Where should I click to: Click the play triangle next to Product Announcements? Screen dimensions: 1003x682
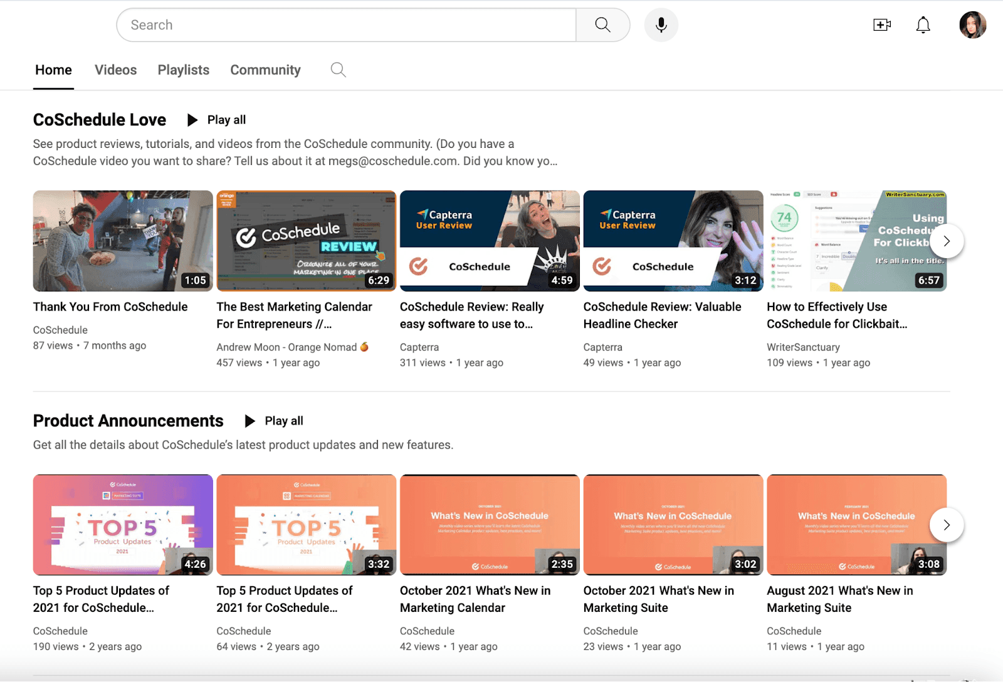(249, 421)
